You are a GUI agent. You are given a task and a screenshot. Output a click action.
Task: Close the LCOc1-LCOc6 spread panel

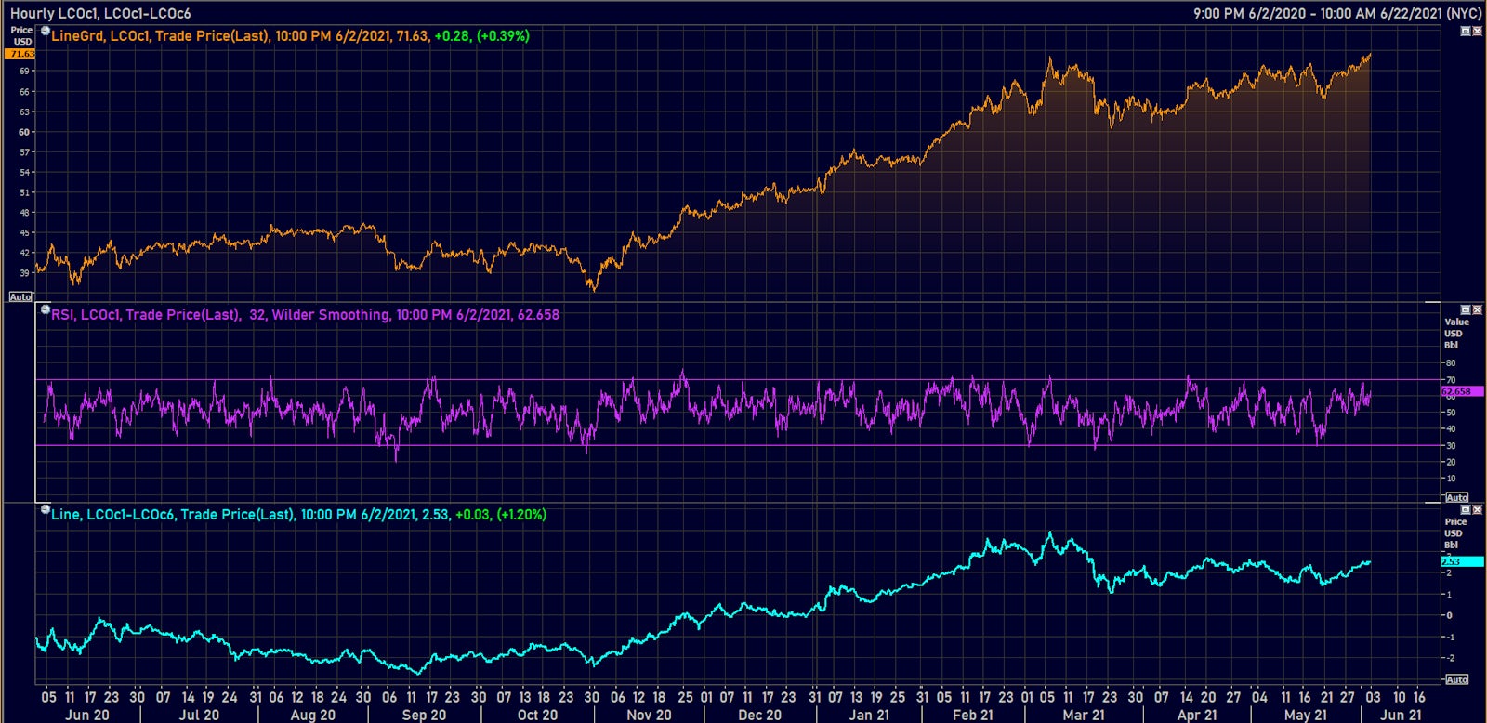point(1478,509)
